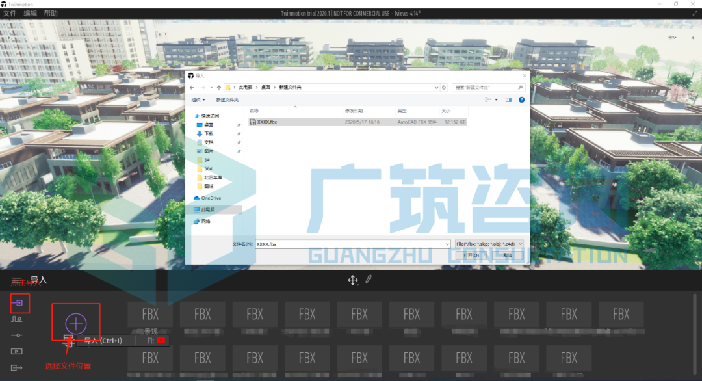Change the view layout via the view icon
The image size is (702, 381).
488,100
